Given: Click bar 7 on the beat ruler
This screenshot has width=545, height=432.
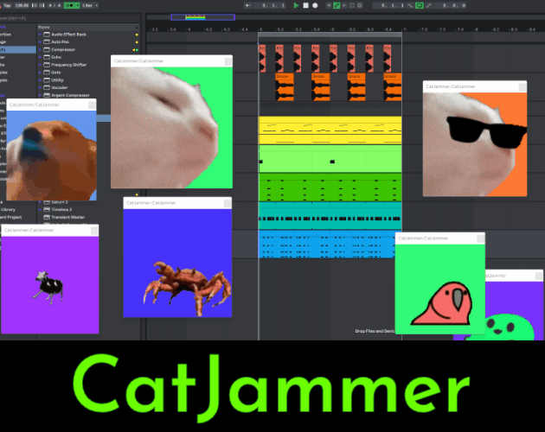Looking at the screenshot, I should 404,29.
